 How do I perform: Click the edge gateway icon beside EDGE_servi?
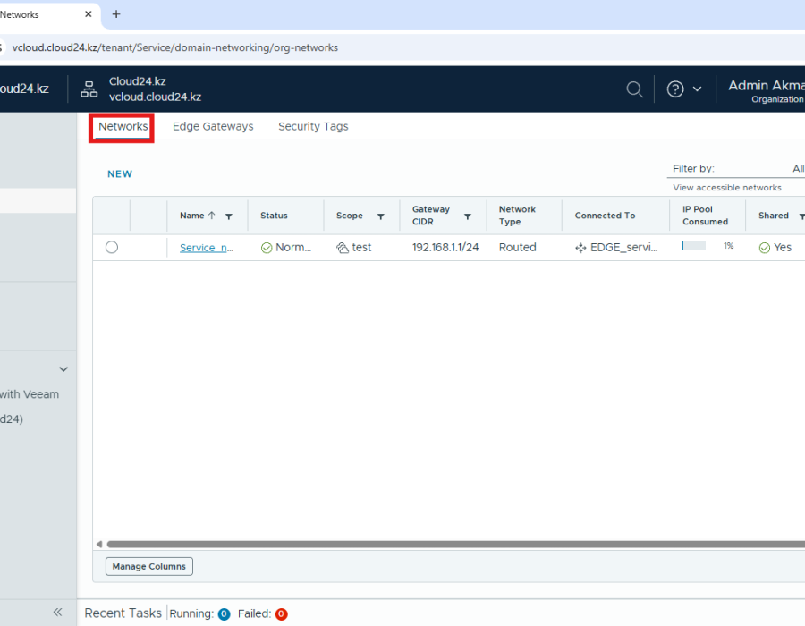[580, 248]
